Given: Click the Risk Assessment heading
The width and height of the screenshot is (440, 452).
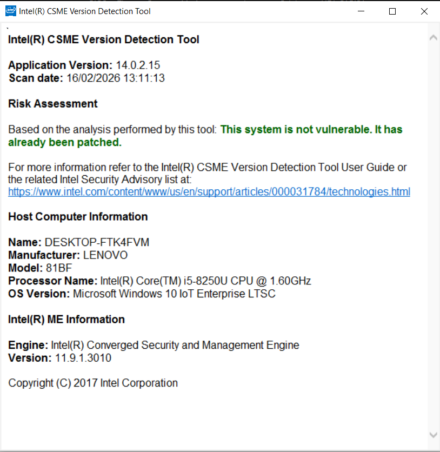Looking at the screenshot, I should tap(53, 104).
